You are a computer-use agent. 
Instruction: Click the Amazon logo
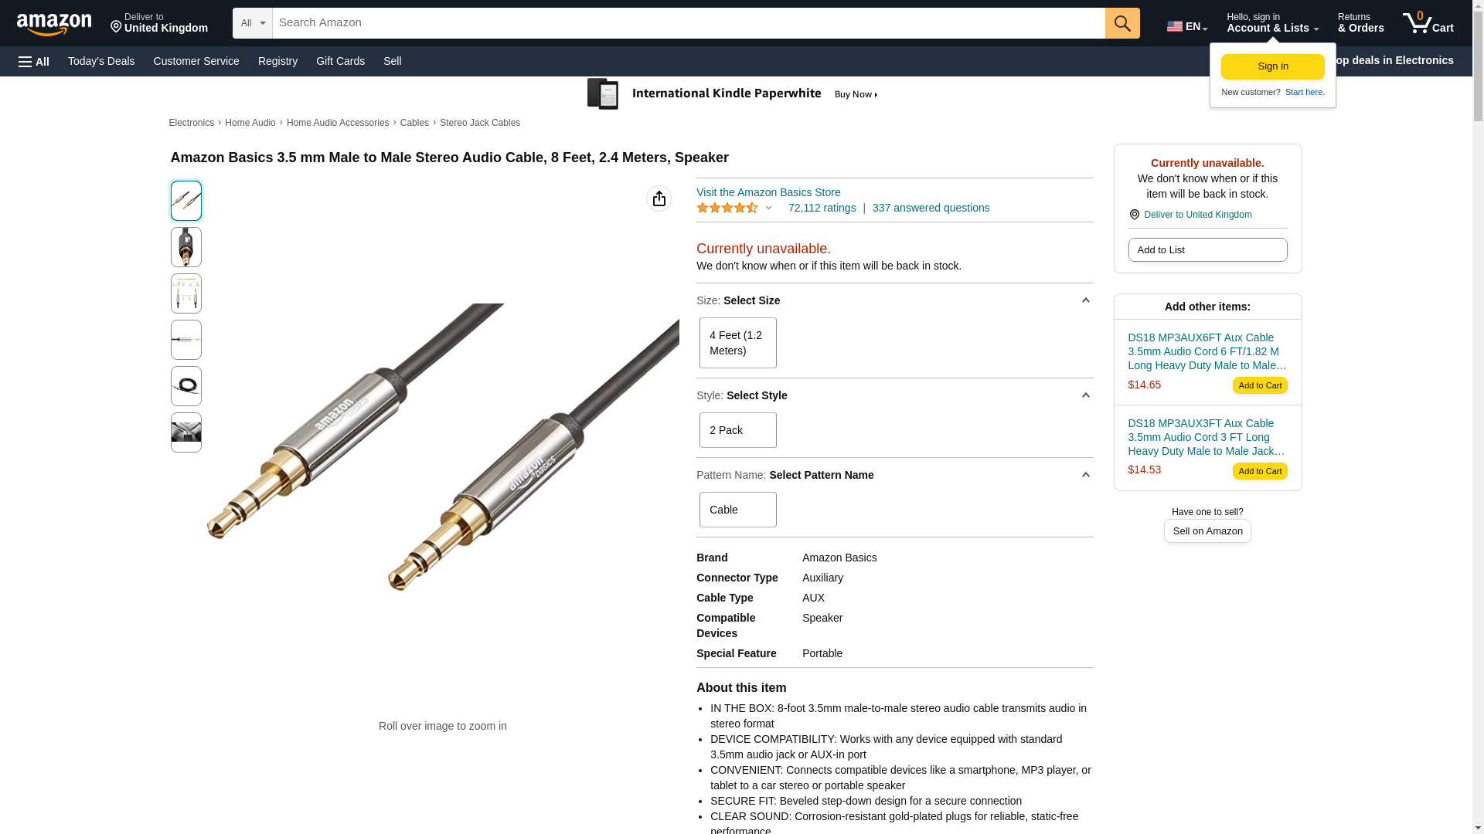tap(54, 24)
